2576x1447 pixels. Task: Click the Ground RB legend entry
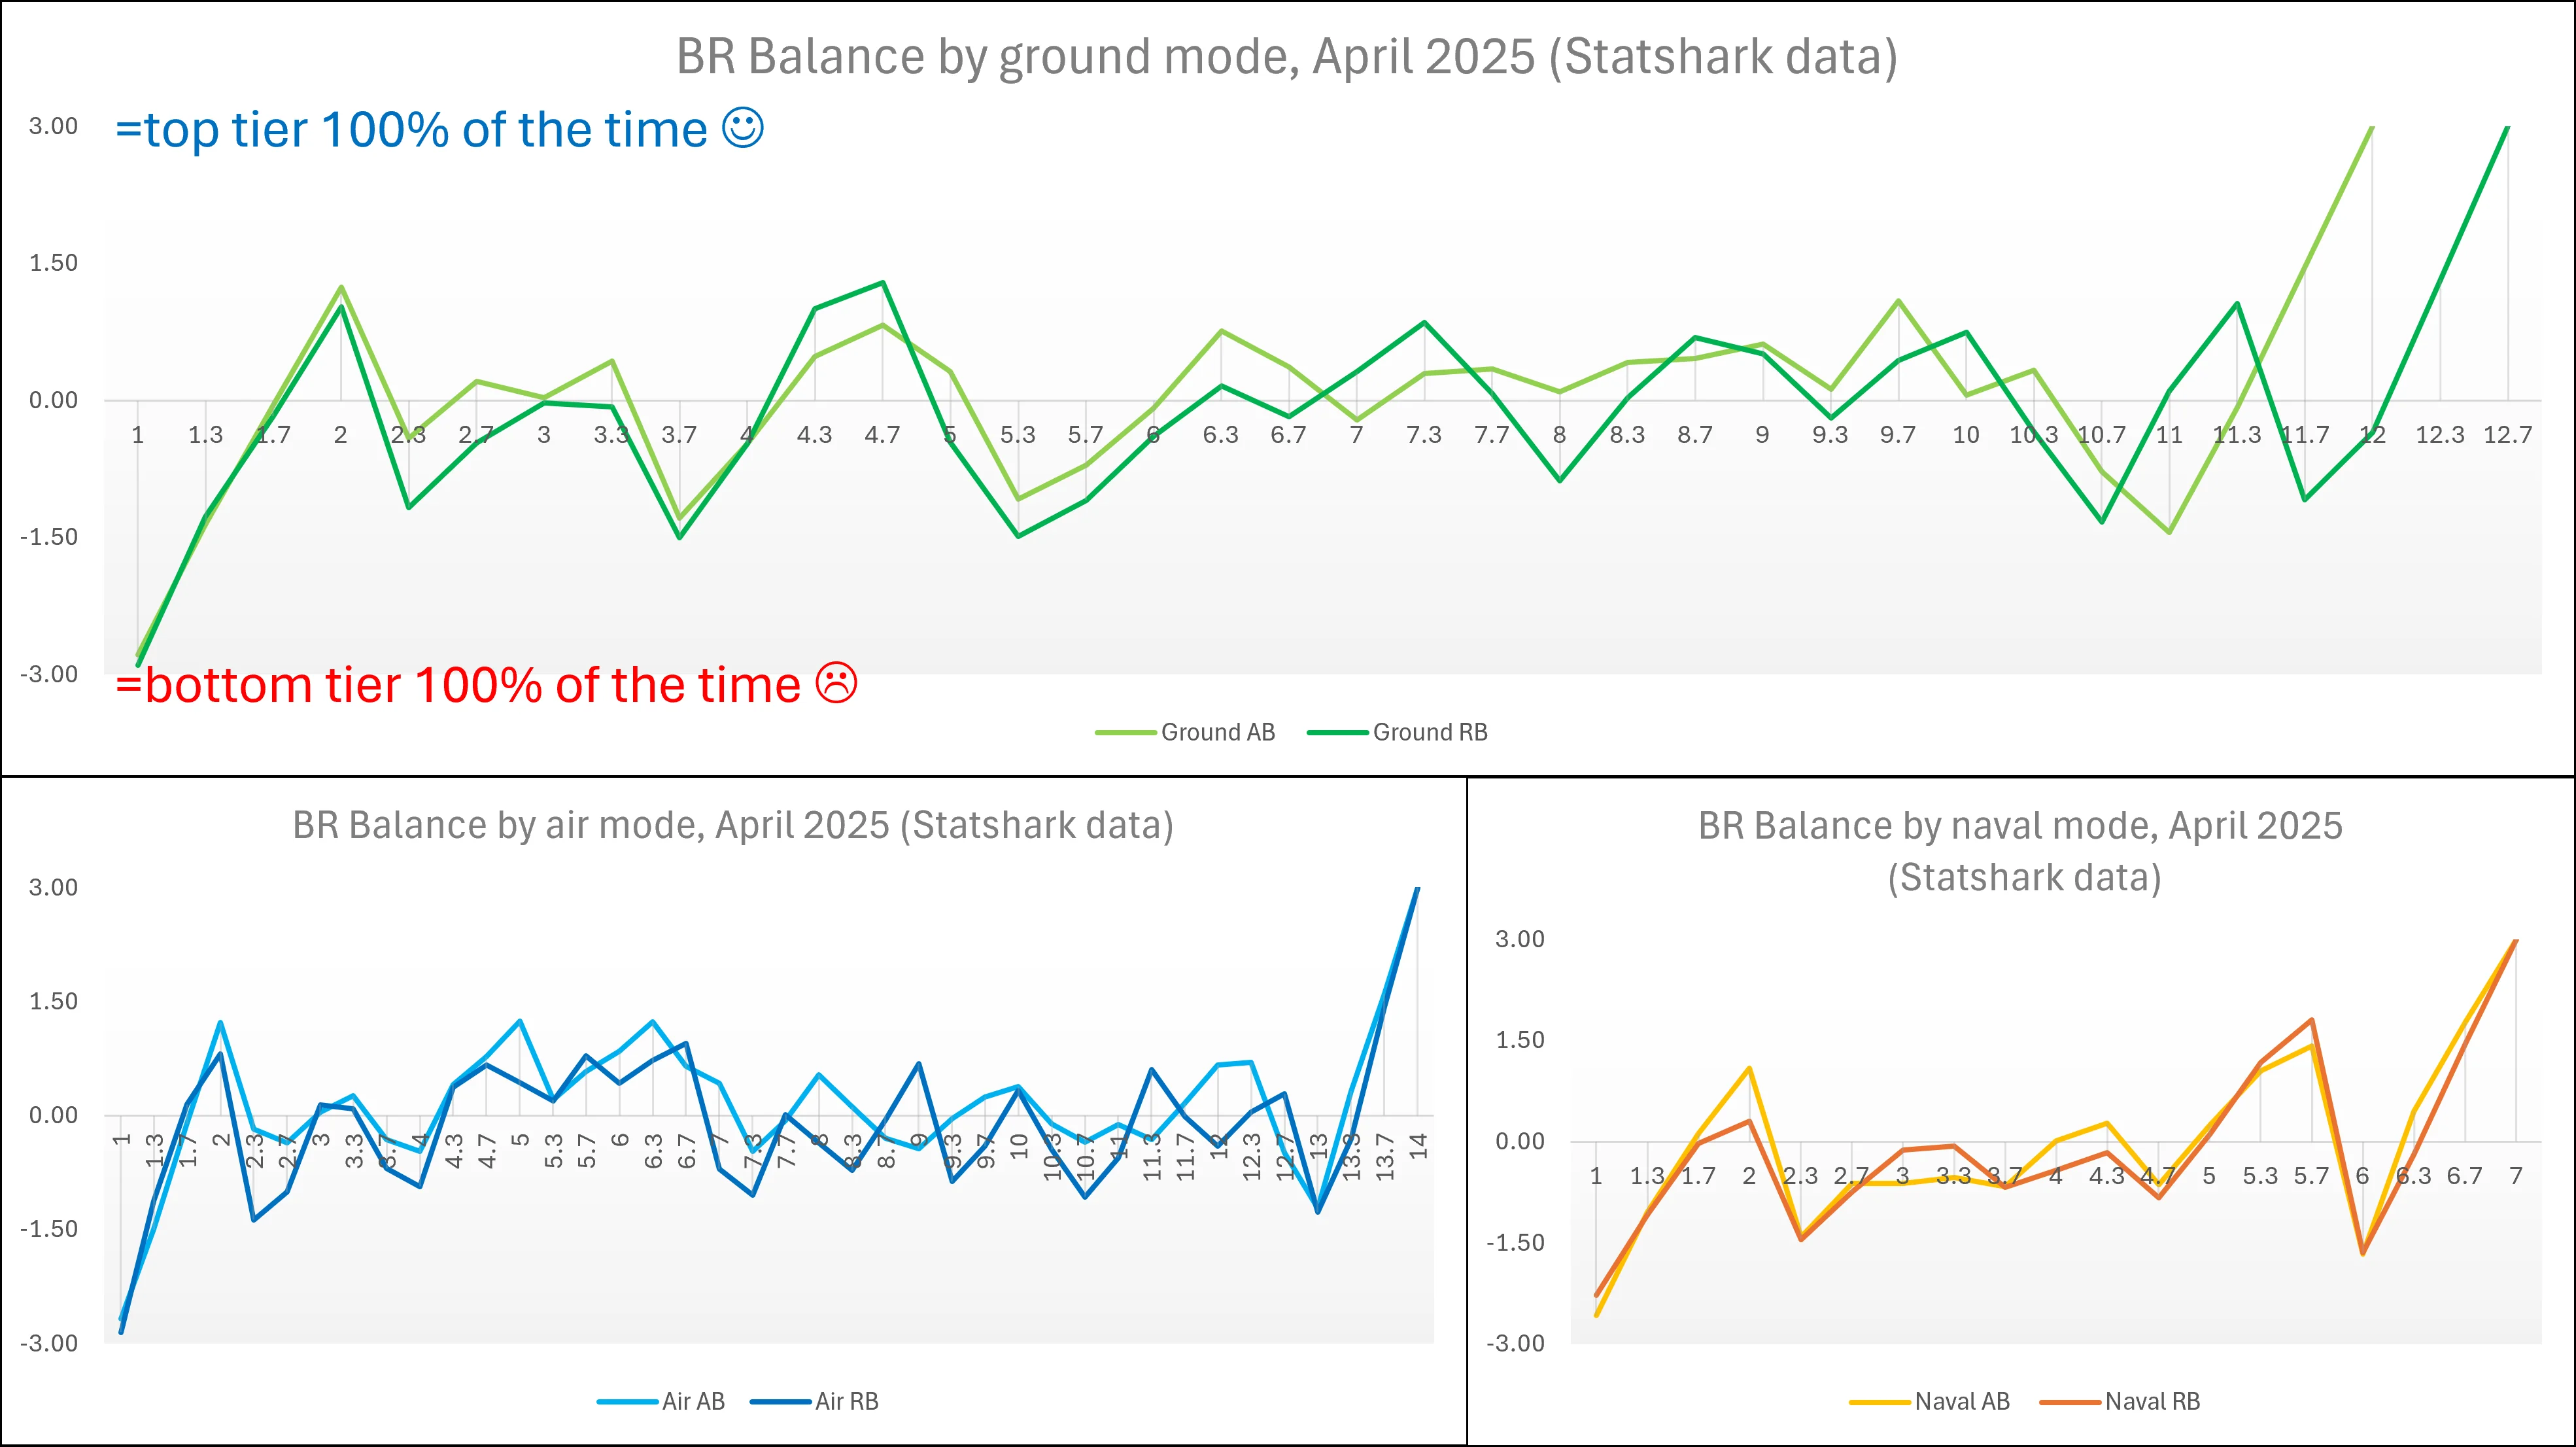pos(1429,732)
